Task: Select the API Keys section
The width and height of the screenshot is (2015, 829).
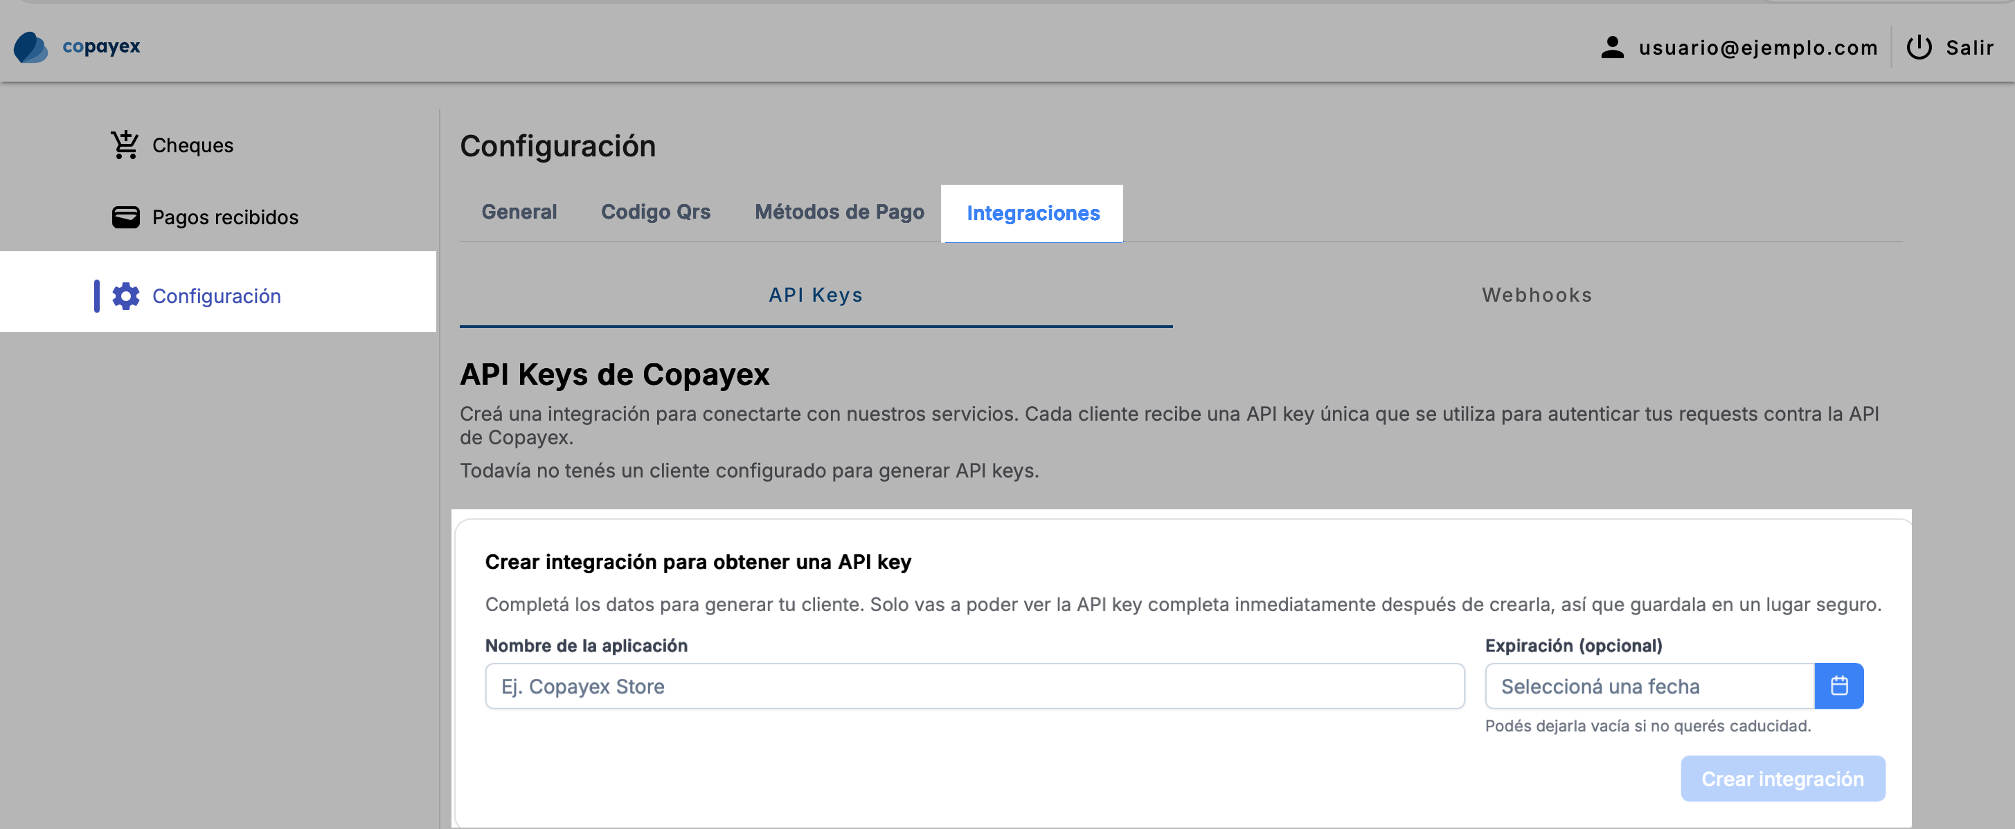Action: 815,295
